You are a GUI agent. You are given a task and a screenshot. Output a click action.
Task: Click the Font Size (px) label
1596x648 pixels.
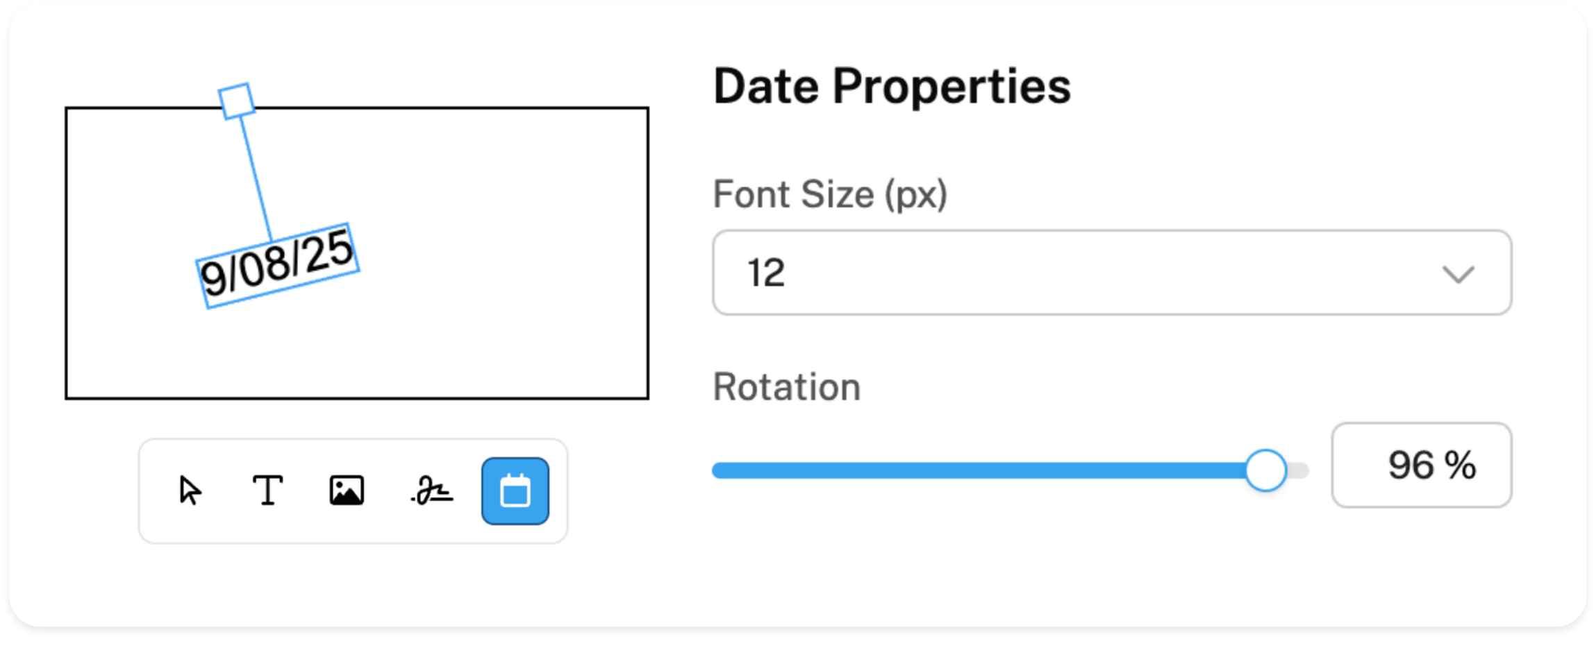(x=830, y=194)
